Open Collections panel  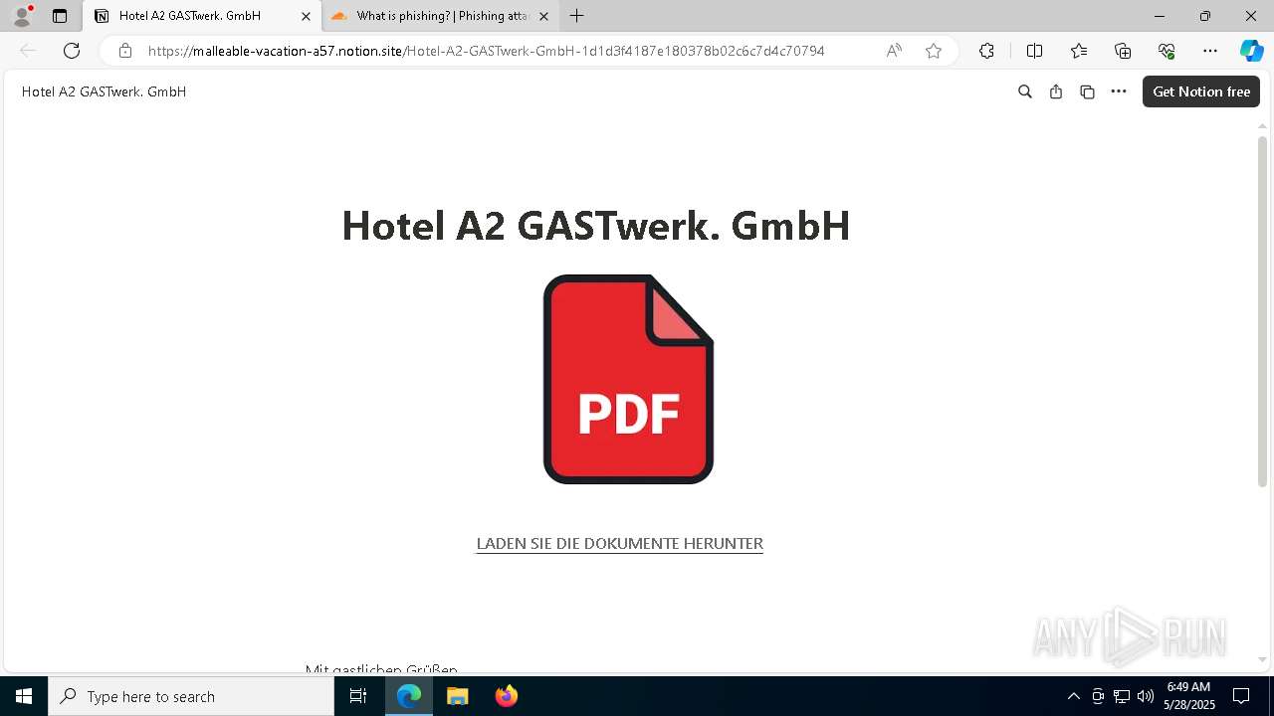pos(1123,51)
